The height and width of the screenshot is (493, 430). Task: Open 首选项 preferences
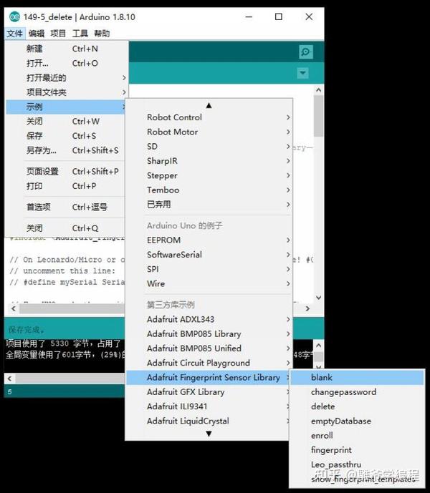click(66, 207)
